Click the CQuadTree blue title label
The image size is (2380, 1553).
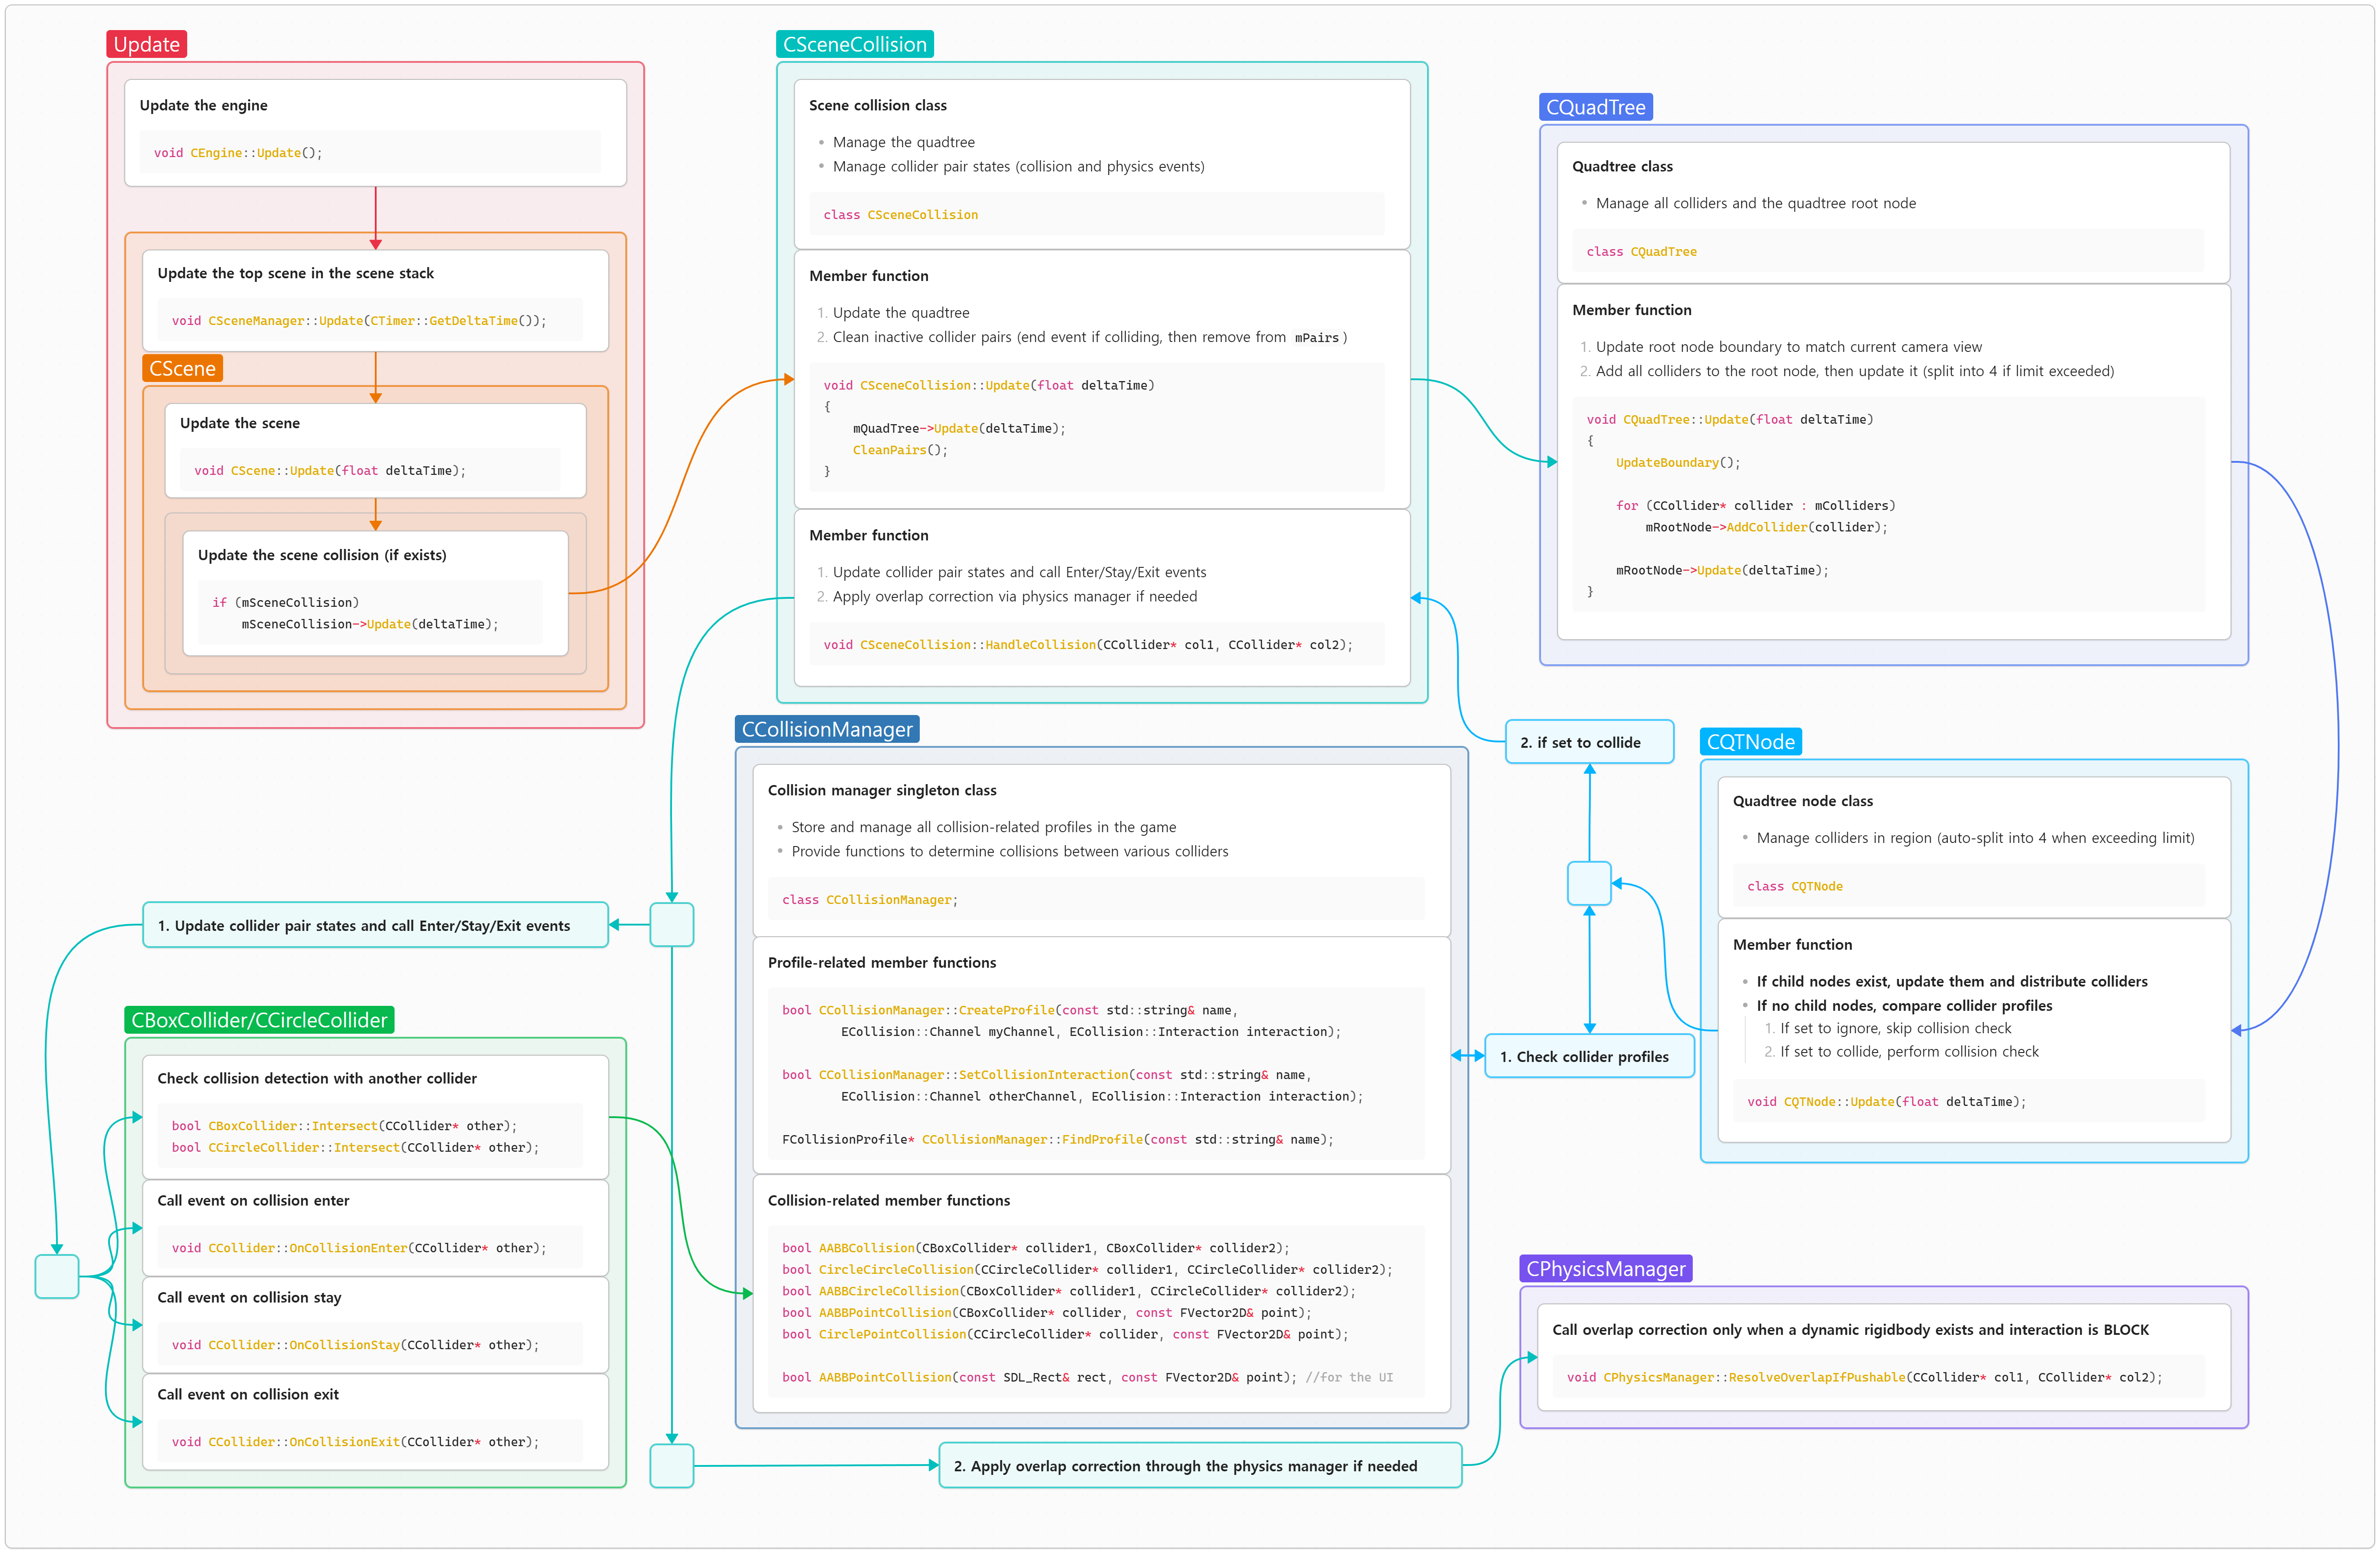(1595, 107)
